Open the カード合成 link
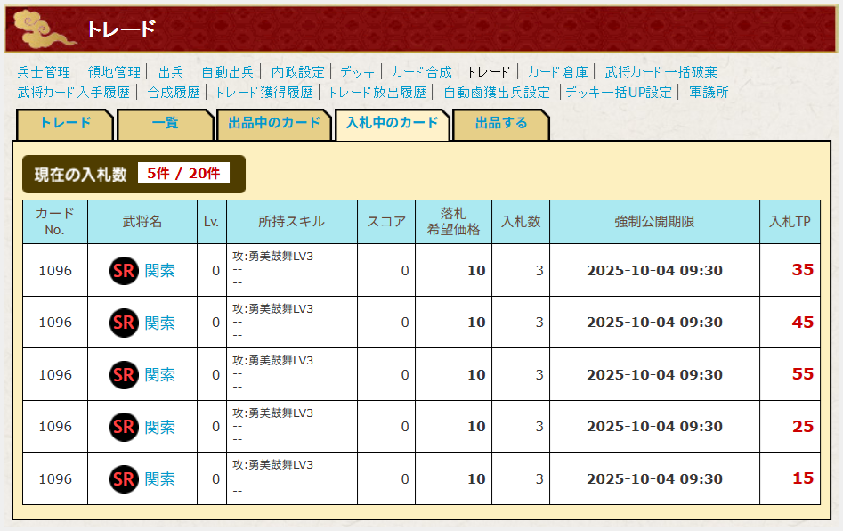The height and width of the screenshot is (531, 843). [421, 72]
